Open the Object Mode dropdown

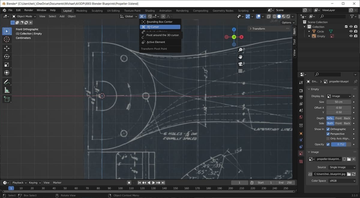[x=24, y=16]
